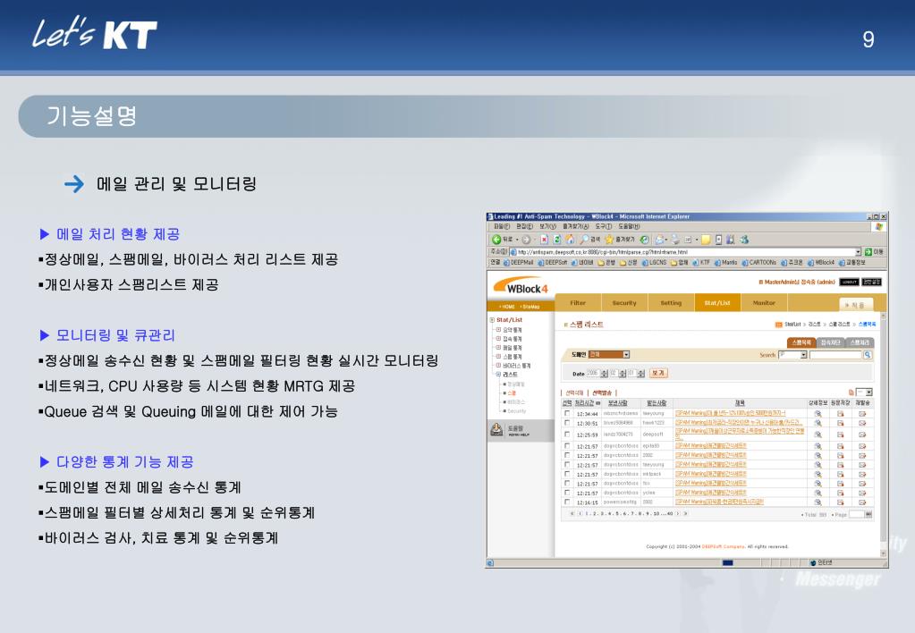Resend mail icon for the 12:25:59 row
915x633 pixels.
862,435
